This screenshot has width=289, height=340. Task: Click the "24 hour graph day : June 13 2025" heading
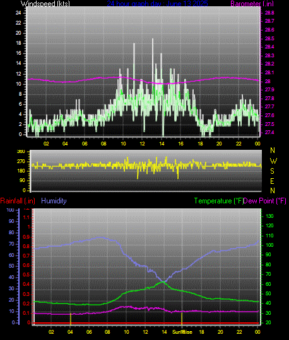[157, 4]
